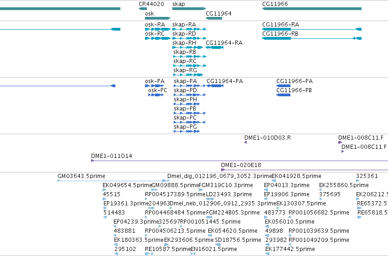
Task: Select the EP19361.3prime EST label
Action: (x=126, y=204)
